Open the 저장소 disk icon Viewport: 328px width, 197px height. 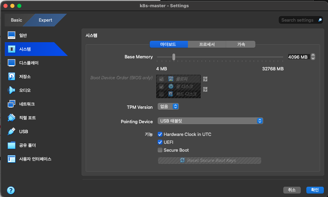point(11,77)
